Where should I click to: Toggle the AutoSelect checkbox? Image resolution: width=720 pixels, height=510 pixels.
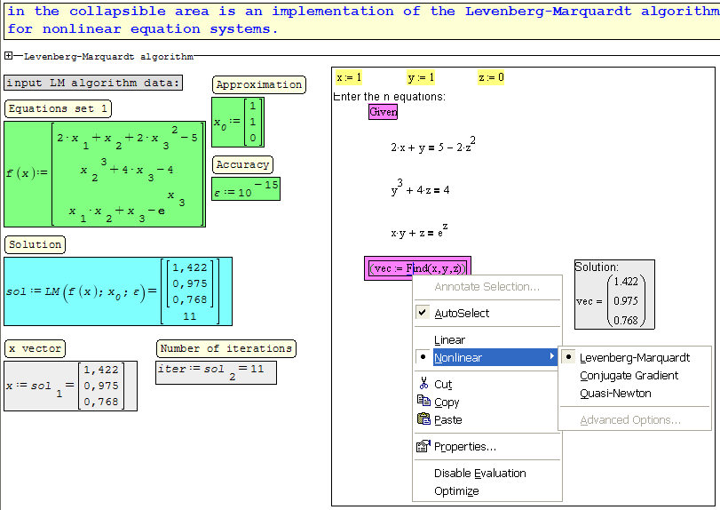(423, 313)
